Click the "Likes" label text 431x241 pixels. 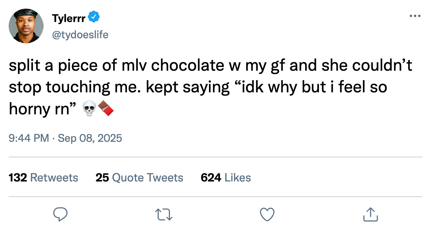tap(238, 178)
